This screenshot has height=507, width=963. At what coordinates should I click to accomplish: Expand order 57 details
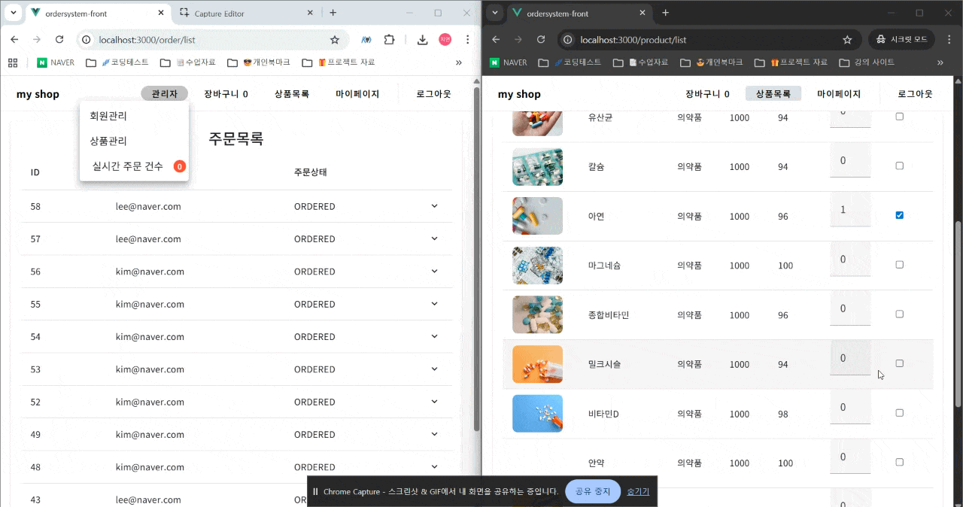434,238
